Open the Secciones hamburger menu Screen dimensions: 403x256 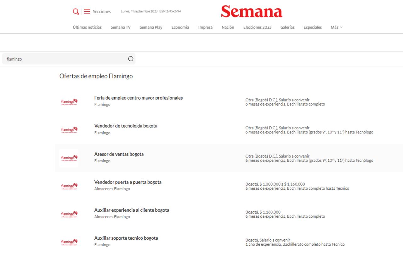coord(87,12)
